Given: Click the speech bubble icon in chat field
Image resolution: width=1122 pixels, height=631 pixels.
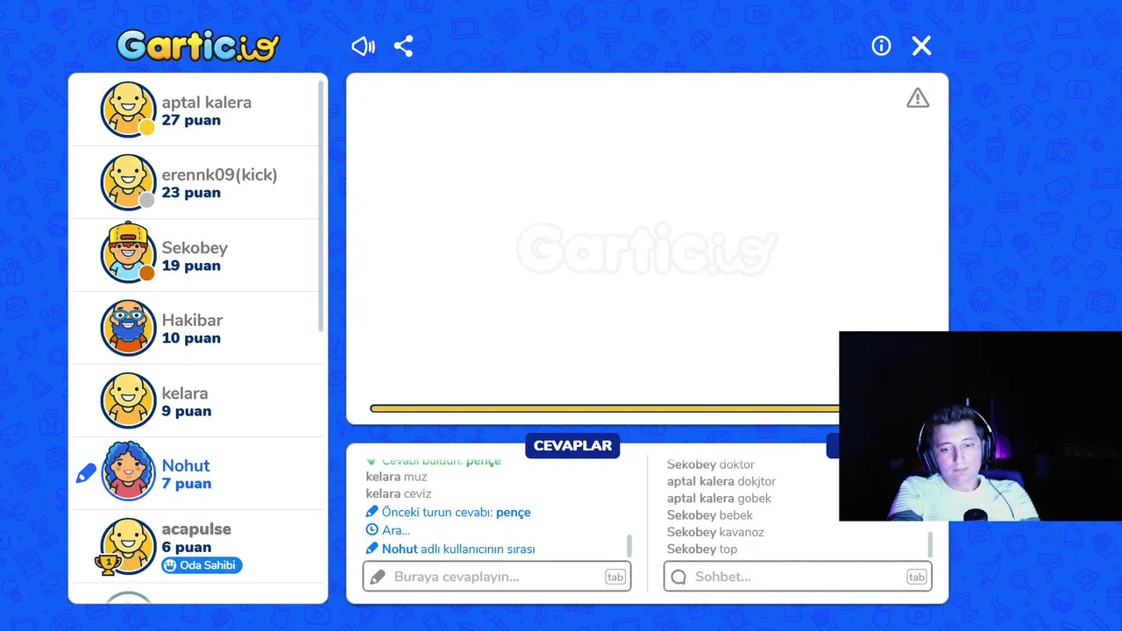Looking at the screenshot, I should pos(678,577).
